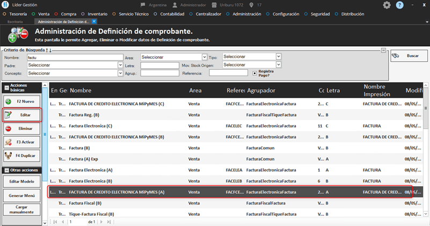Click the F4 Duplicar icon
This screenshot has width=430, height=226.
point(9,156)
